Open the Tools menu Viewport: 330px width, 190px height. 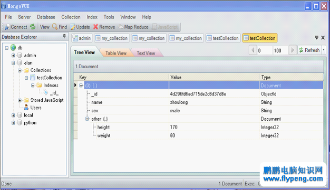(109, 17)
